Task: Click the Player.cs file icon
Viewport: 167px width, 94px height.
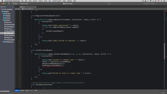Action: tap(5, 38)
